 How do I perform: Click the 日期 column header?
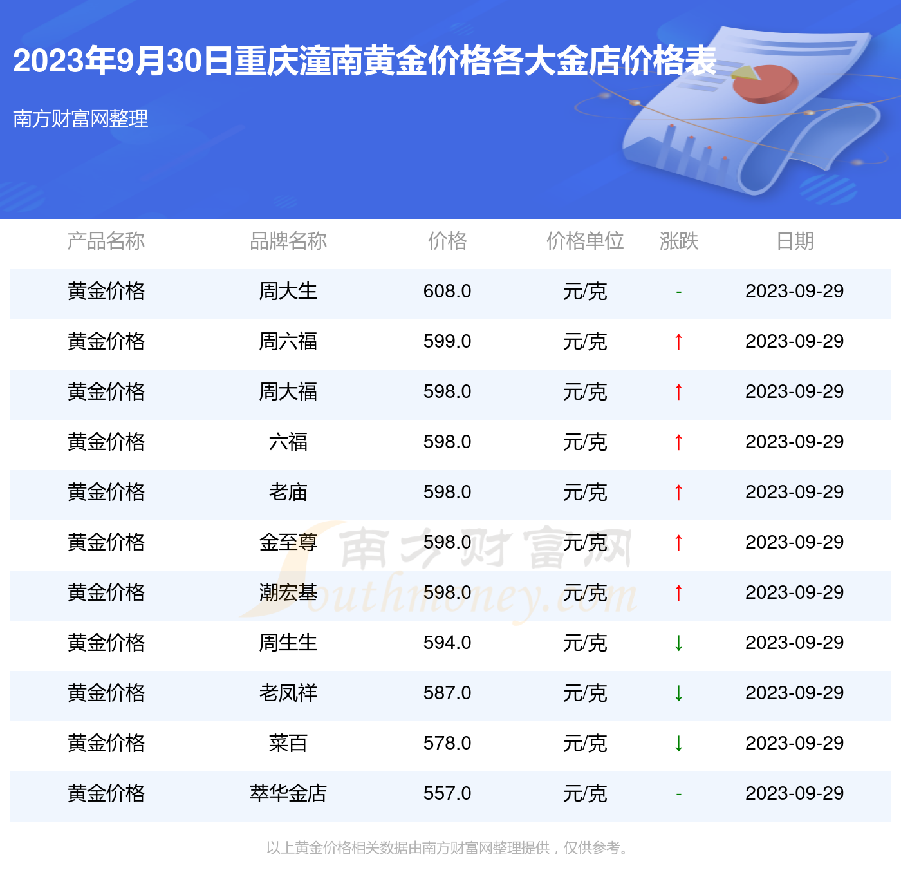pos(795,241)
